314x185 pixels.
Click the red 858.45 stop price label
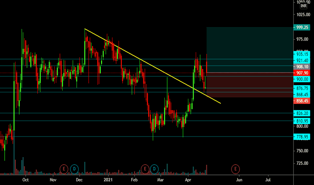(x=302, y=101)
